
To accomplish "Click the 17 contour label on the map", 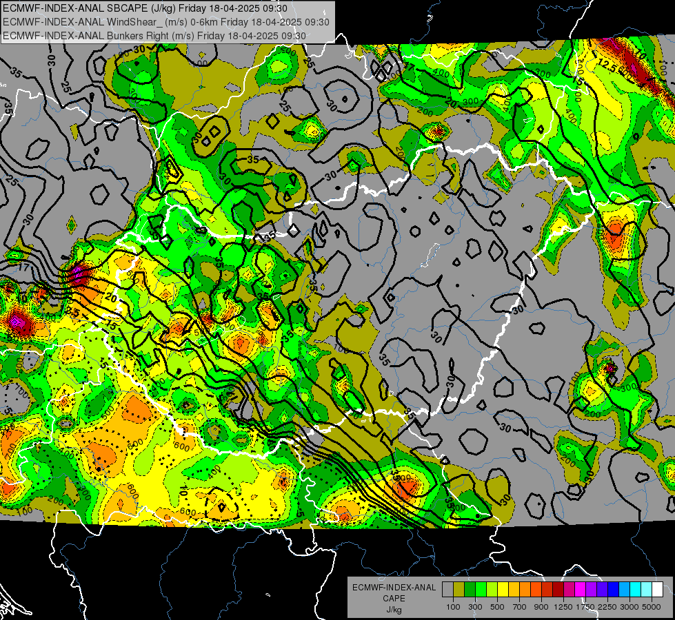I will [x=23, y=267].
